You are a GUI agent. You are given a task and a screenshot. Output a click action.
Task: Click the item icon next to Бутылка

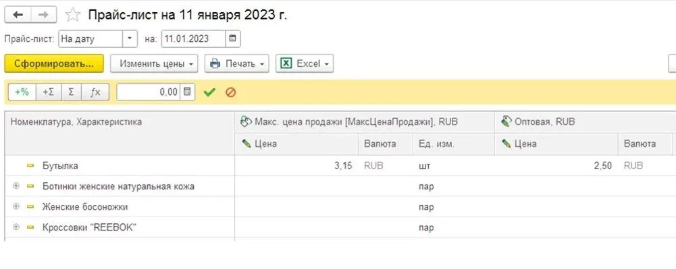pos(30,166)
